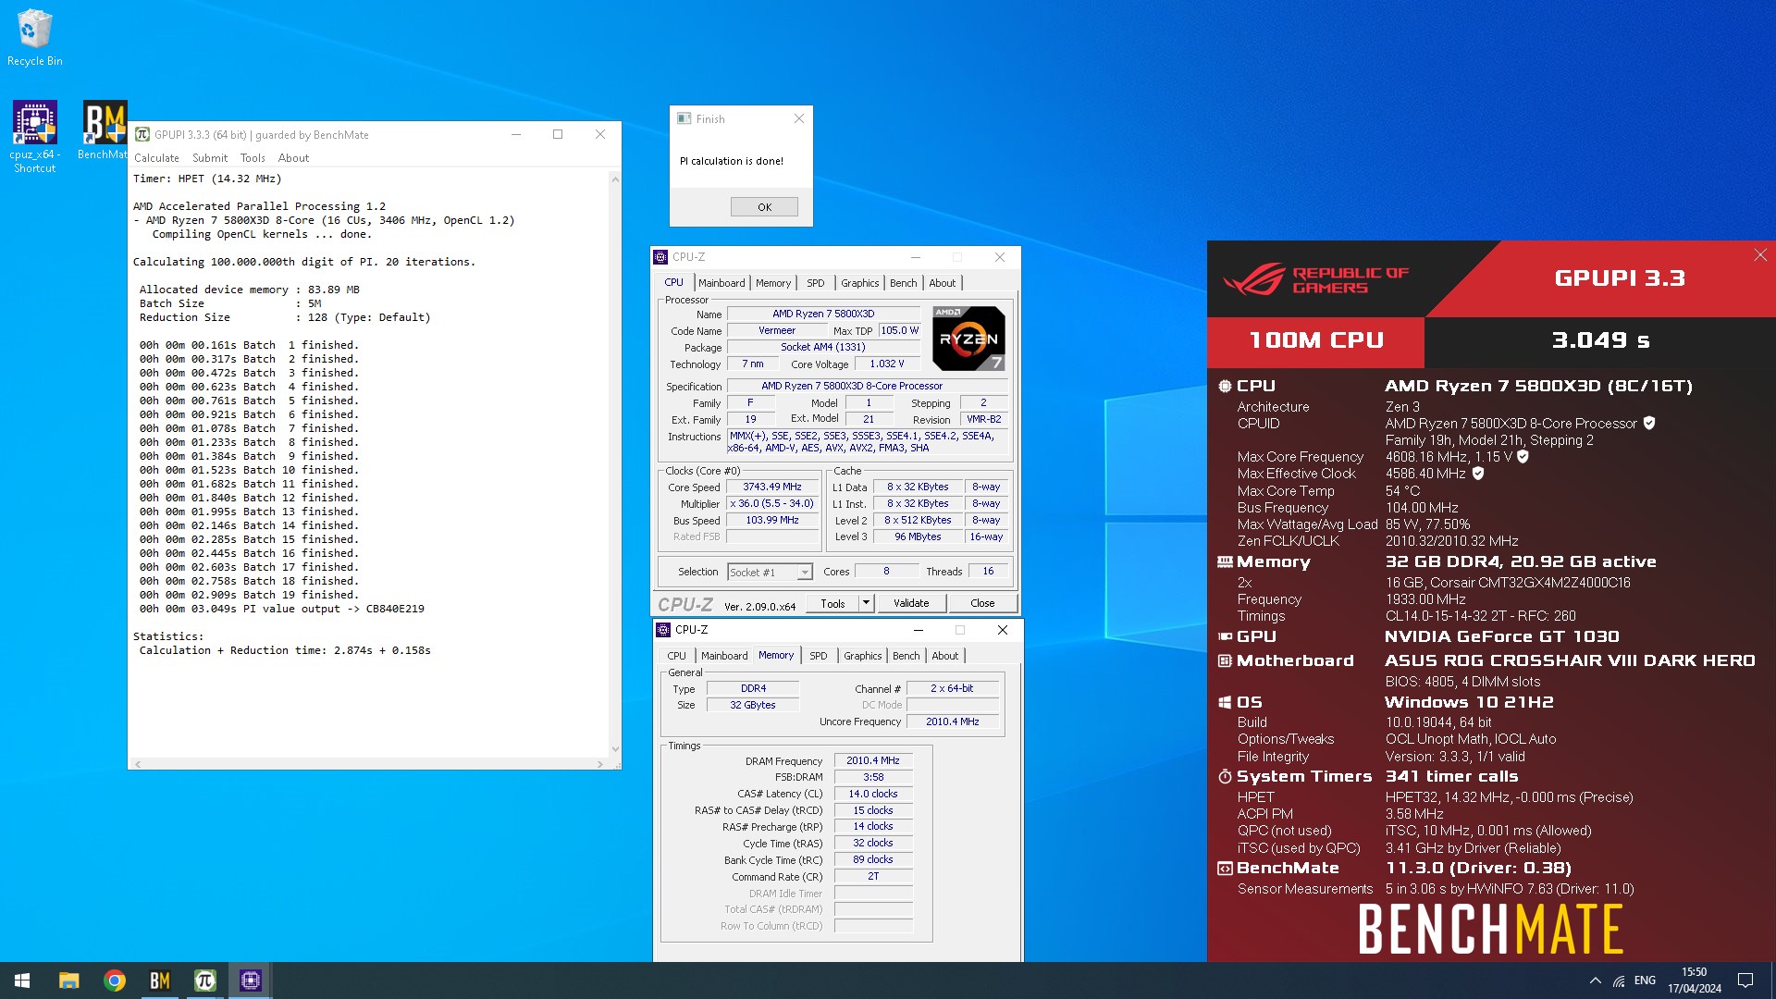Open the Tools menu in GPUPI
This screenshot has height=999, width=1776.
coord(253,158)
